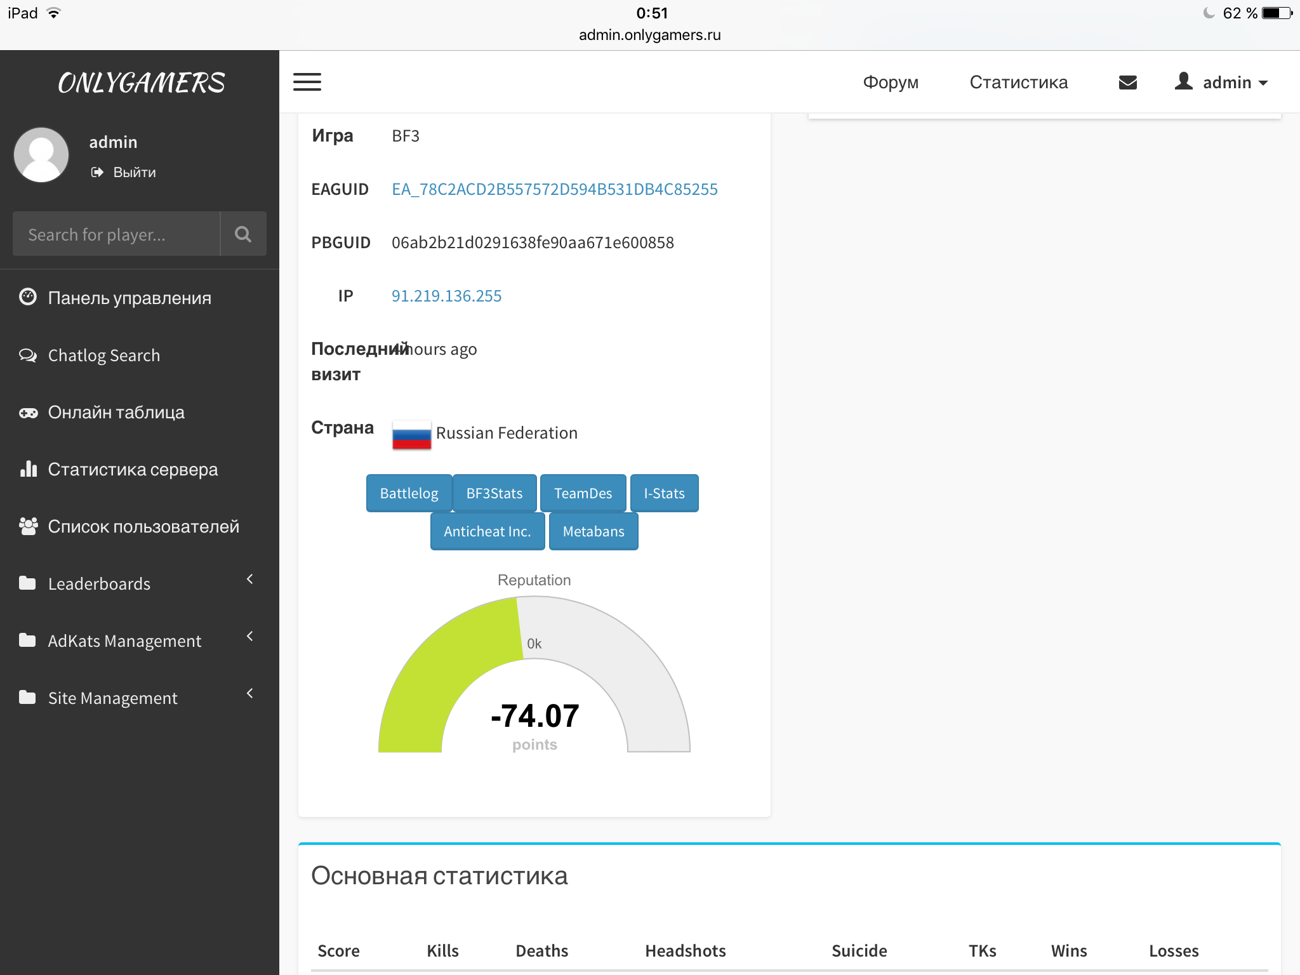Open Панель управления in the sidebar

tap(129, 298)
